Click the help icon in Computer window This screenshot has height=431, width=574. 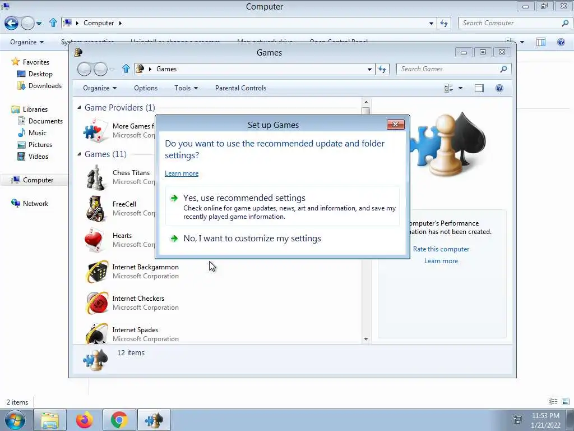point(561,42)
